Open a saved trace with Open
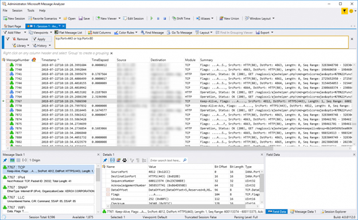 69,18
